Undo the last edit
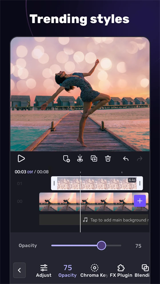Screen dimensions: 160x284 (x=126, y=159)
